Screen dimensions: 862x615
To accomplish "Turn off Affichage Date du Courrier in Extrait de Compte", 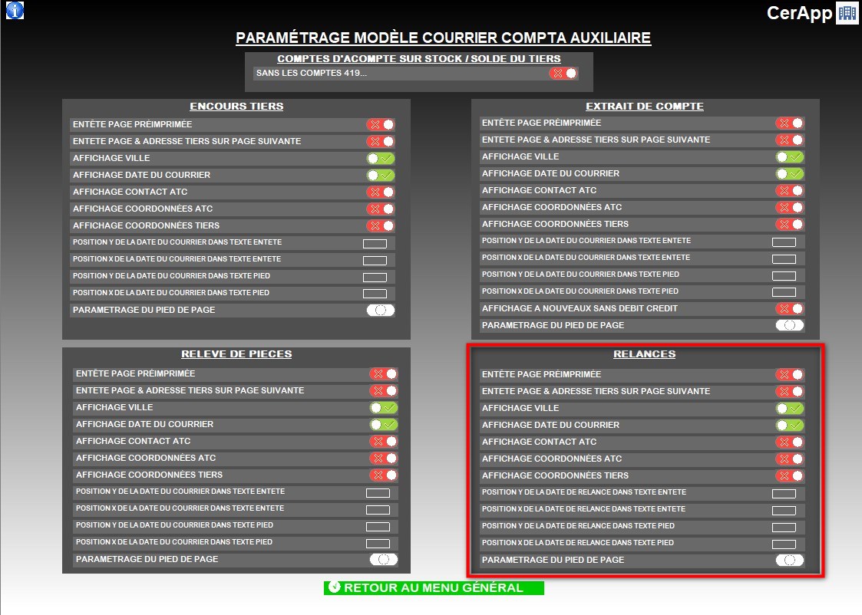I will pos(789,173).
